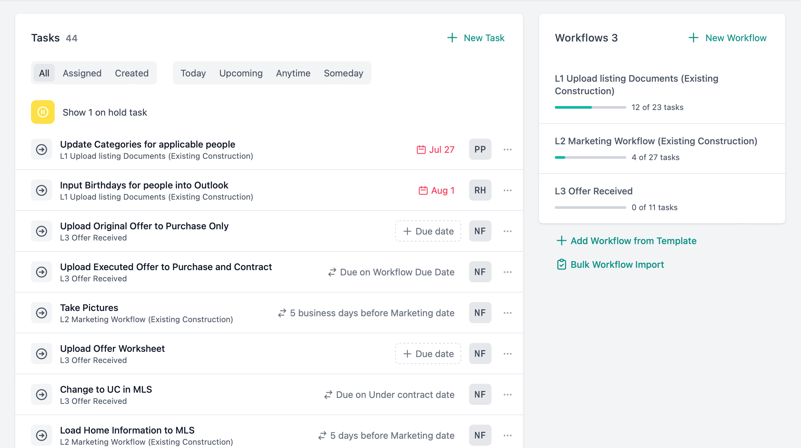Open more options for Load Home Information task
The image size is (801, 448).
pyautogui.click(x=508, y=435)
